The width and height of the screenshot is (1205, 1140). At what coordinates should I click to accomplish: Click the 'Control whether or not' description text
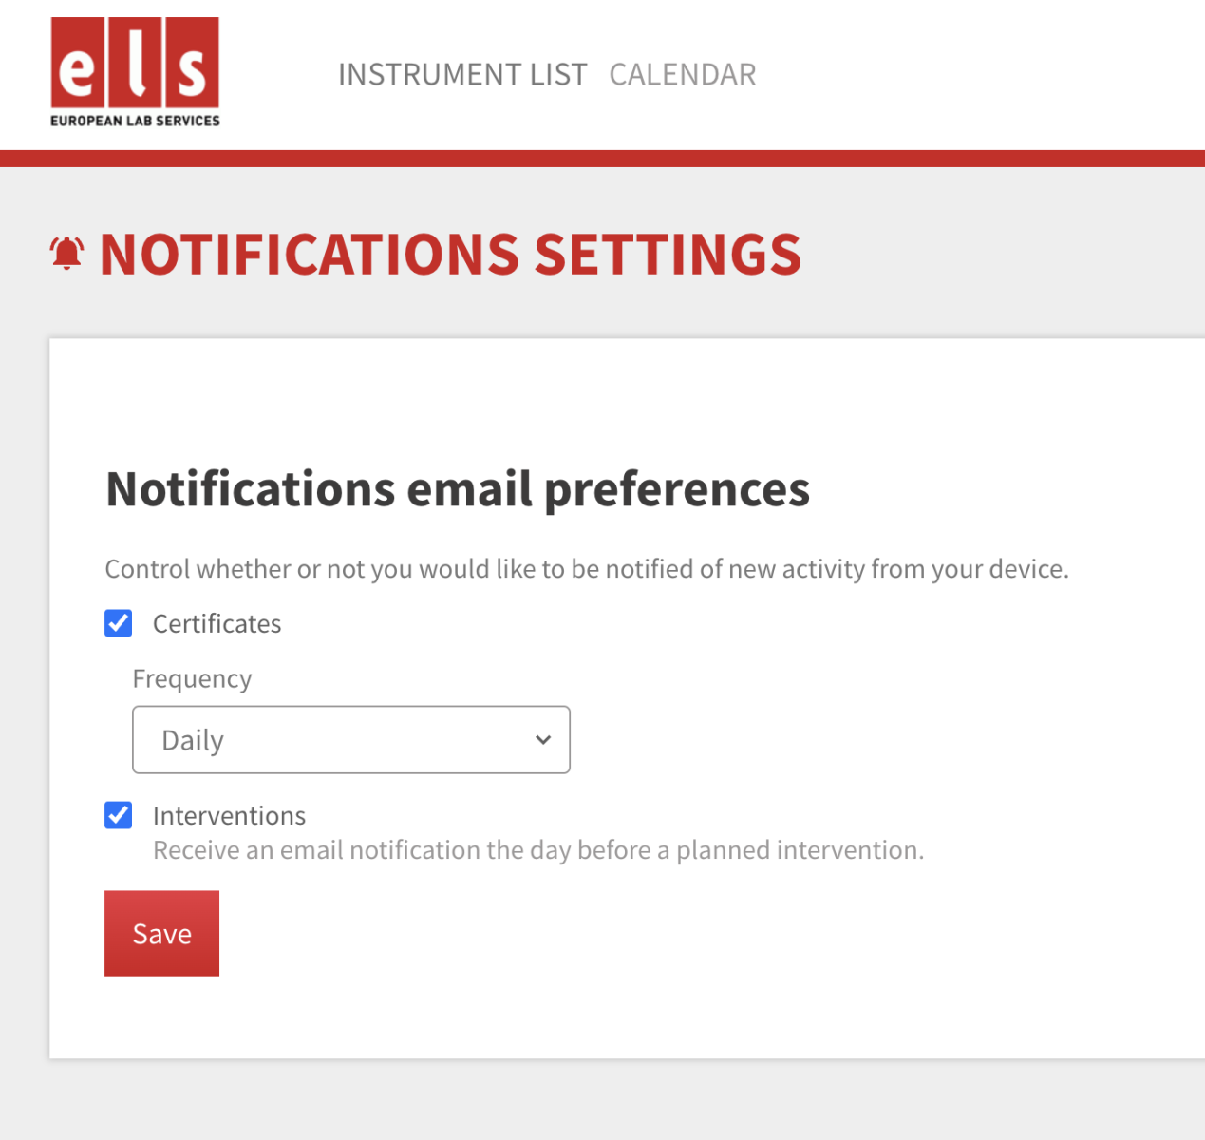tap(586, 569)
